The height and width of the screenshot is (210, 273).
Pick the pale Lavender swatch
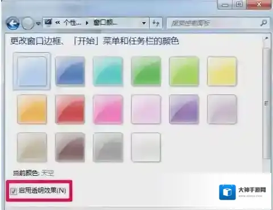click(222, 109)
